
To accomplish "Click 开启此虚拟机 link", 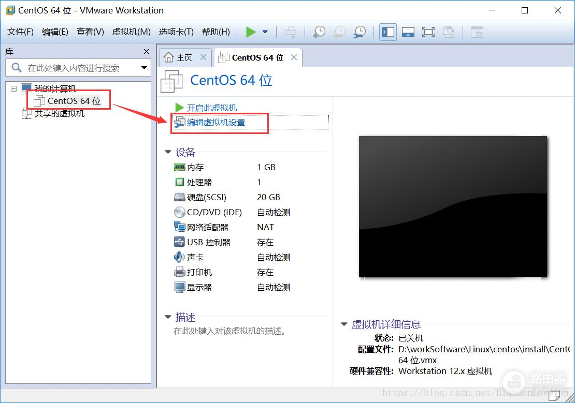I will click(x=211, y=108).
